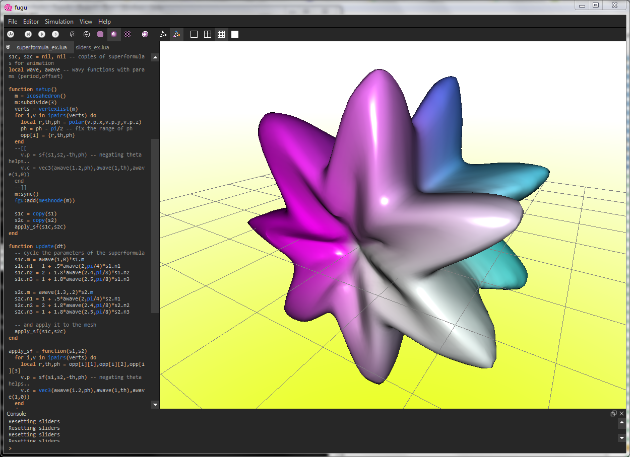This screenshot has width=630, height=457.
Task: Select the fine grid ground option
Action: pos(221,34)
